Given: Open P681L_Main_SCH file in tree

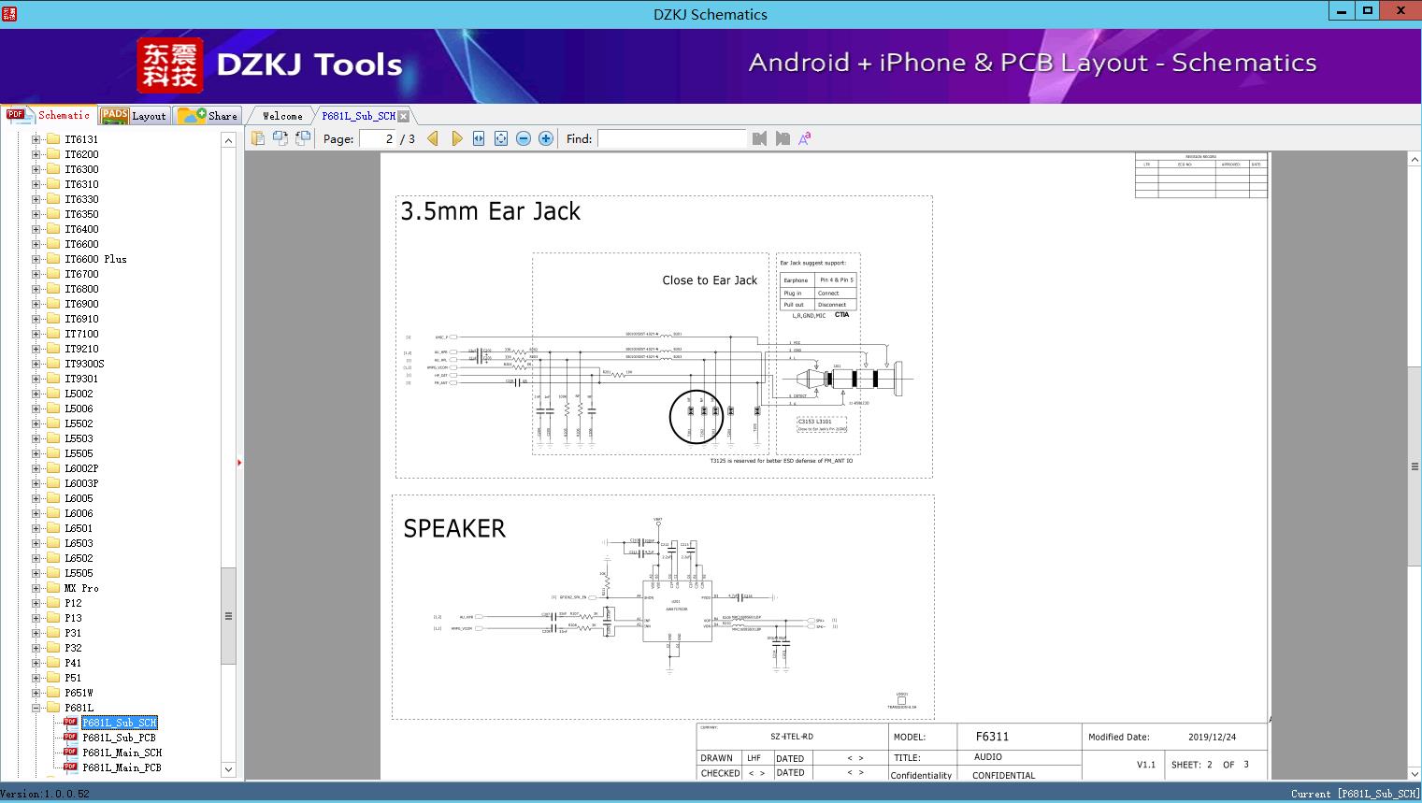Looking at the screenshot, I should pyautogui.click(x=122, y=753).
